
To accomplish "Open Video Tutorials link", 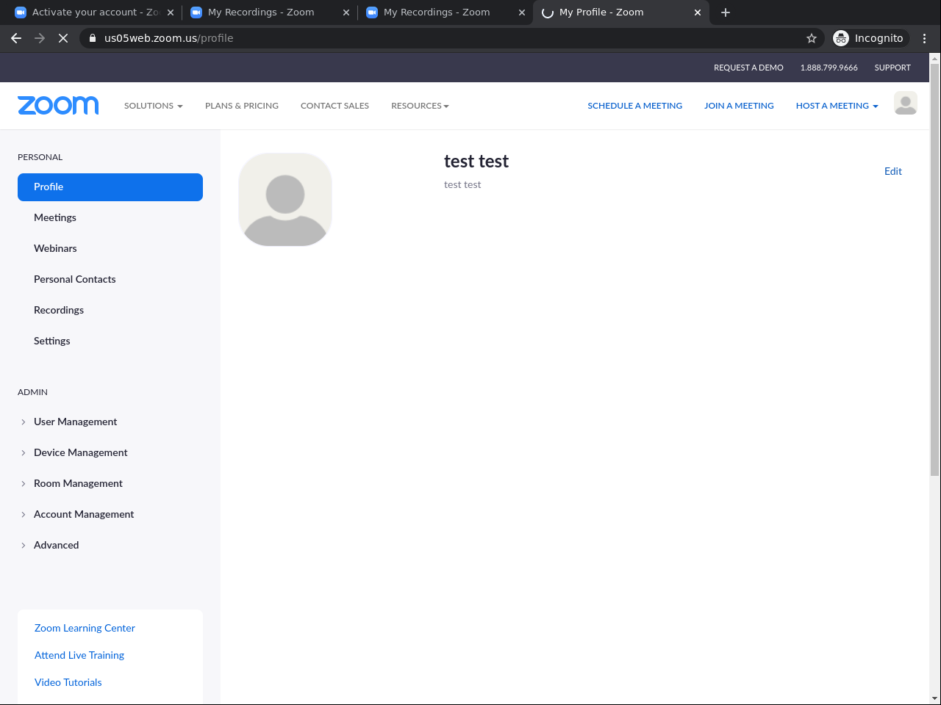I will click(68, 682).
